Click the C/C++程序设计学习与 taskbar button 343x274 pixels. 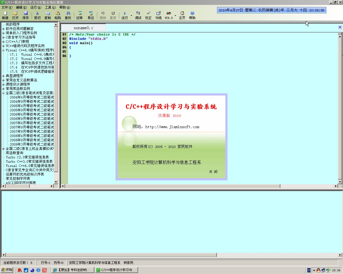tap(117, 270)
